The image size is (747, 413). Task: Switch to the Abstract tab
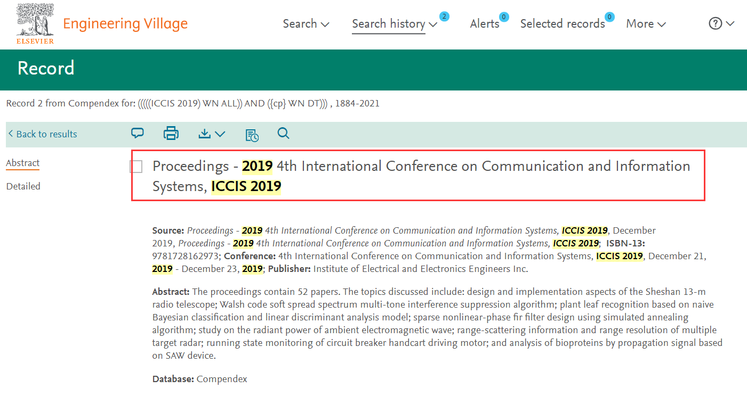(x=23, y=163)
